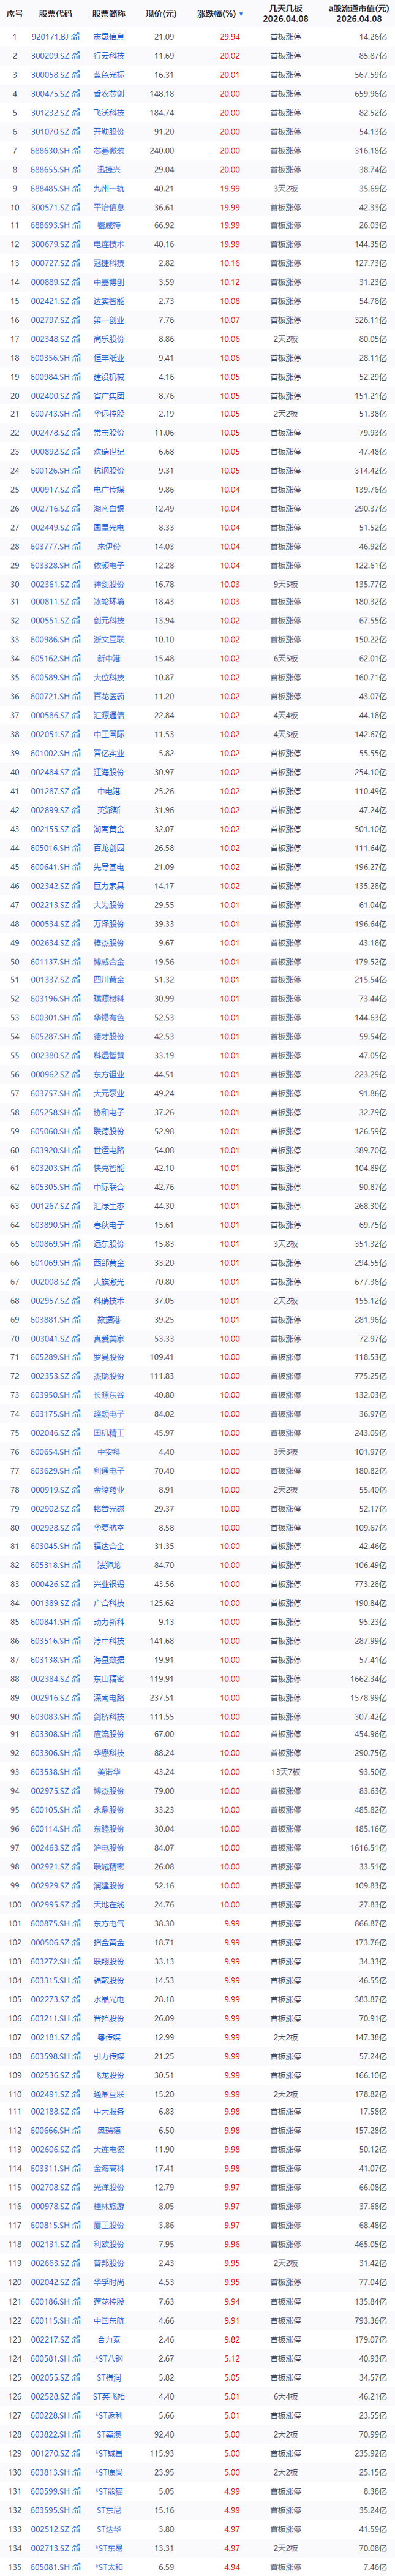
Task: Open the 中国东航 stock link
Action: [109, 2320]
